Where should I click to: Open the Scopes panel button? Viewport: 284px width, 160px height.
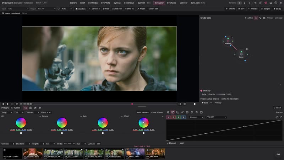(x=266, y=9)
